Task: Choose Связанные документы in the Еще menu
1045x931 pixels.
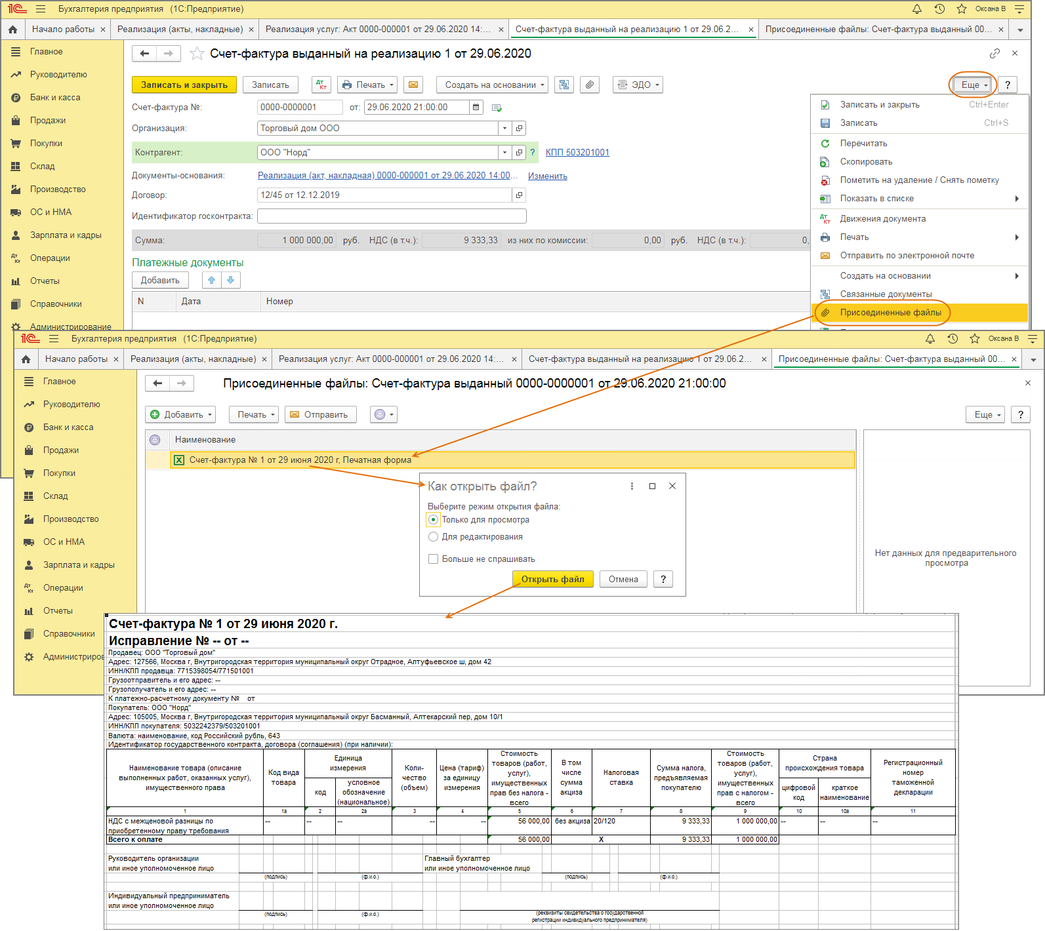Action: pyautogui.click(x=920, y=294)
